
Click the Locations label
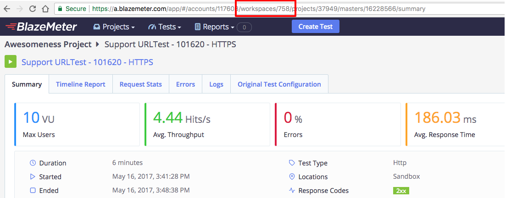[x=313, y=177]
